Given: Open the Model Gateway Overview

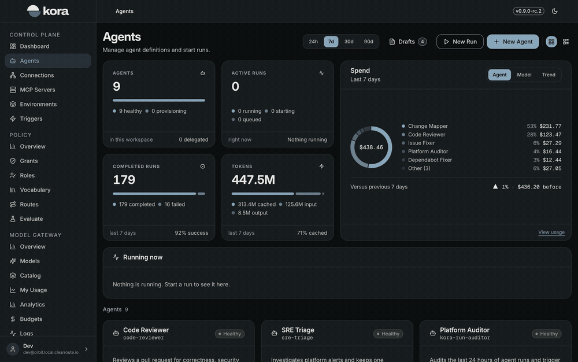Looking at the screenshot, I should [48, 246].
